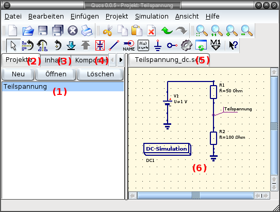Image resolution: width=280 pixels, height=212 pixels.
Task: Start simulation with the gear icon
Action: click(x=187, y=45)
